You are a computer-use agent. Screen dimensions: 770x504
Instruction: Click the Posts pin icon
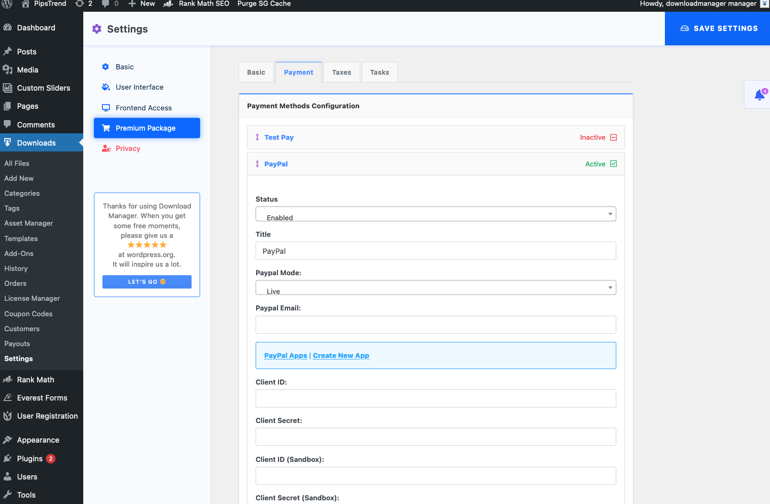[7, 51]
